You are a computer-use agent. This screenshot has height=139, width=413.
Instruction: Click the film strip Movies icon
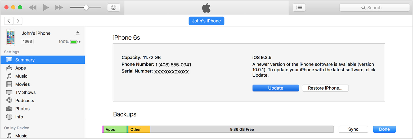pyautogui.click(x=9, y=84)
